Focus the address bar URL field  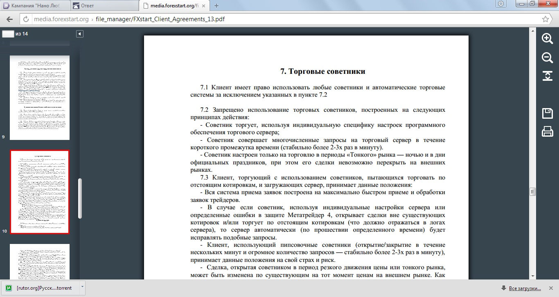pos(282,19)
